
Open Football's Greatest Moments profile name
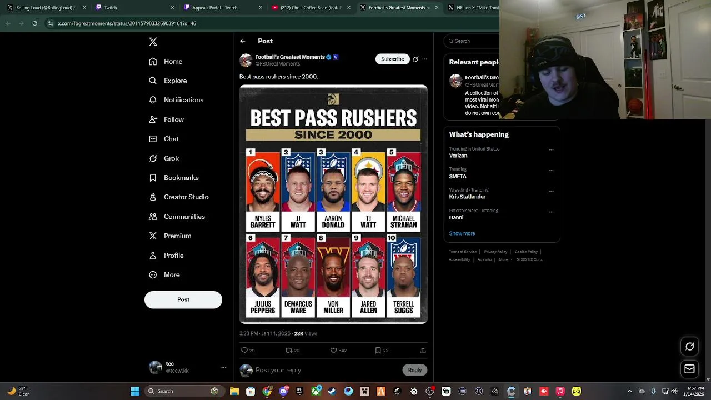point(290,57)
